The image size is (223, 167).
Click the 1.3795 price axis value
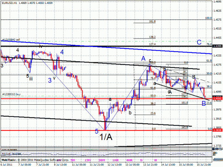[x=218, y=137]
